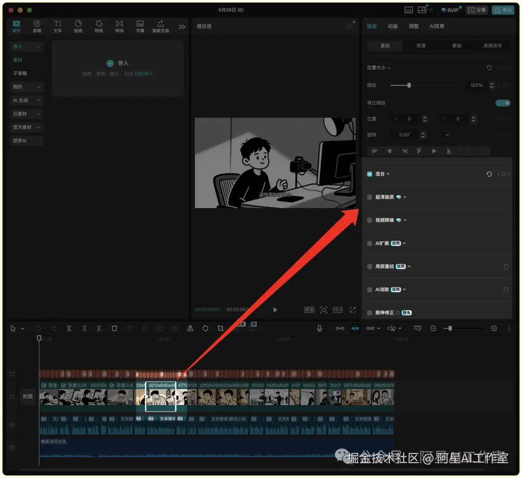Open the 特效 effects panel
The height and width of the screenshot is (478, 522).
coord(99,26)
